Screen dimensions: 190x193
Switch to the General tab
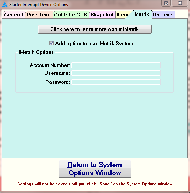(x=14, y=15)
